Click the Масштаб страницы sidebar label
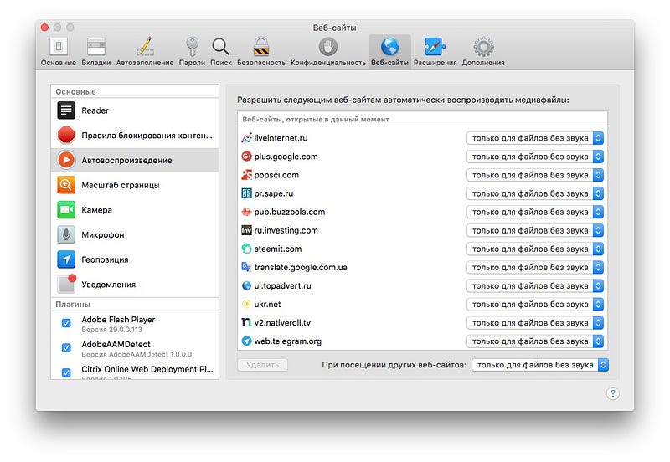The image size is (670, 462). tap(120, 185)
